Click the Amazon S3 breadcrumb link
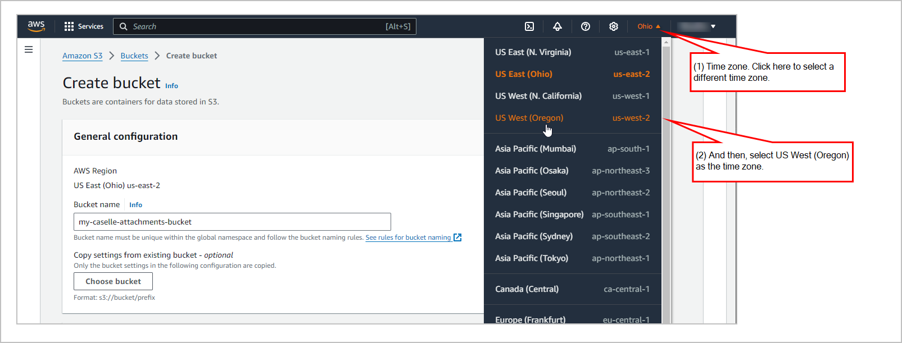 coord(83,56)
